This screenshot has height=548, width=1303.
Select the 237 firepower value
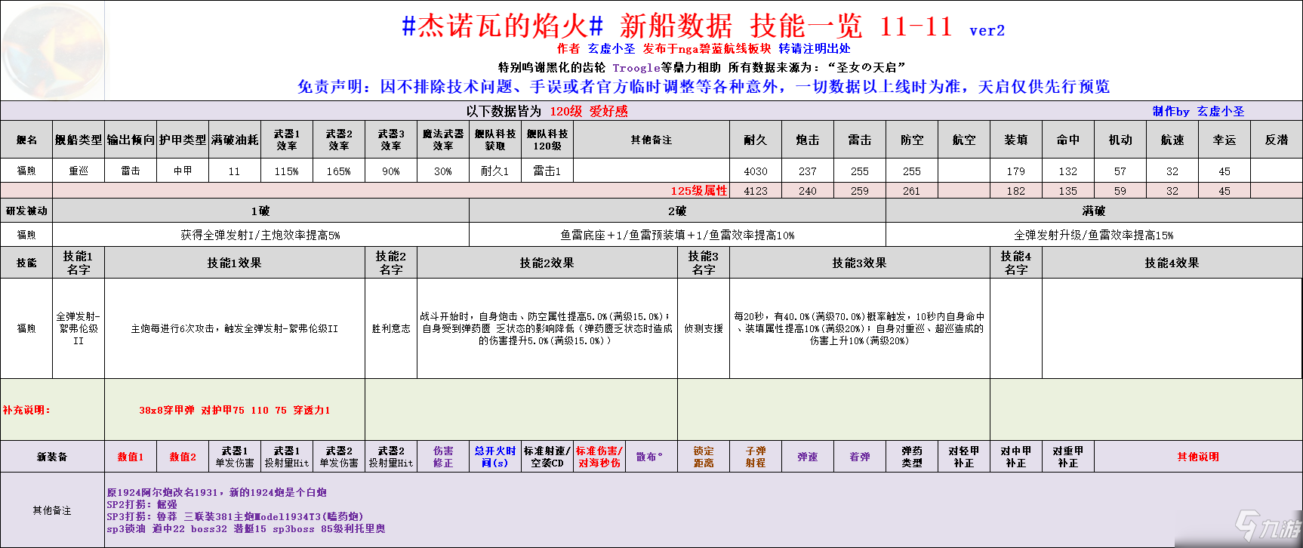808,171
